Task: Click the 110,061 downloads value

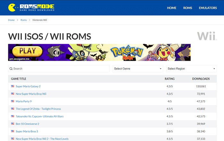Action: click(x=201, y=86)
